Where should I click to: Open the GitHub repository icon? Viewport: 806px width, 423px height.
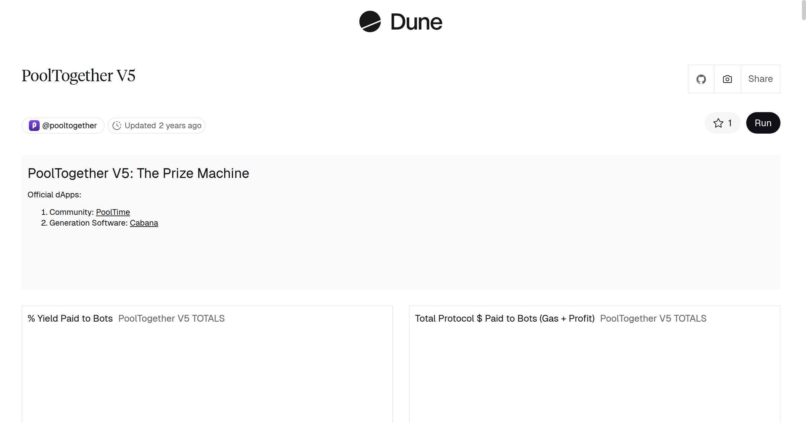click(x=701, y=79)
